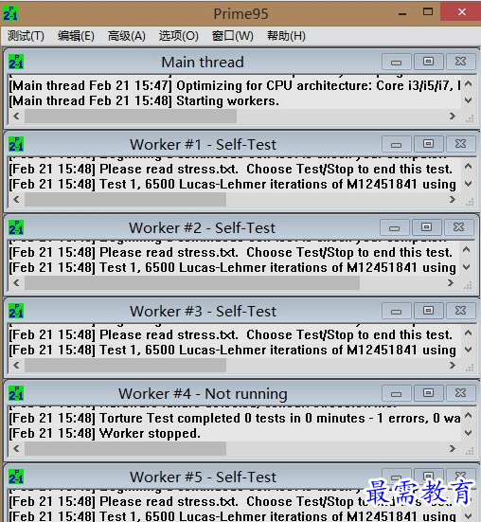Click down scroll arrow in Worker #4
Image resolution: width=481 pixels, height=522 pixels.
[468, 433]
